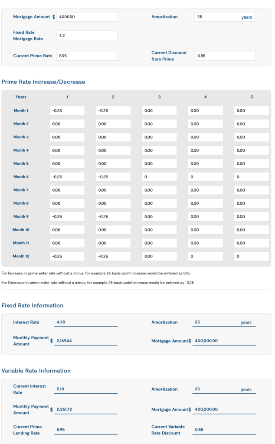Image resolution: width=275 pixels, height=444 pixels.
Task: Select Year 2 Month 6 rate cell
Action: click(x=113, y=177)
